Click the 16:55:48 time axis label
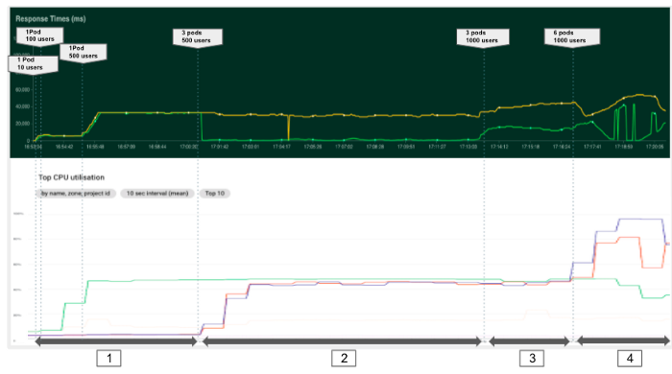 pyautogui.click(x=95, y=147)
